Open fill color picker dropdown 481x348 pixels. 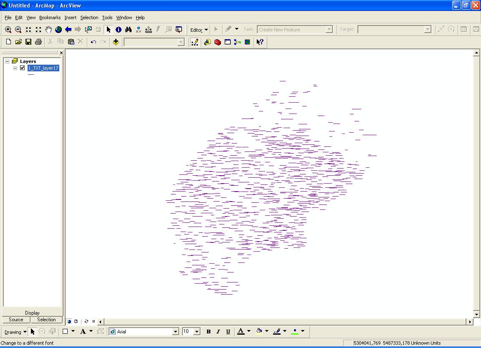point(266,331)
